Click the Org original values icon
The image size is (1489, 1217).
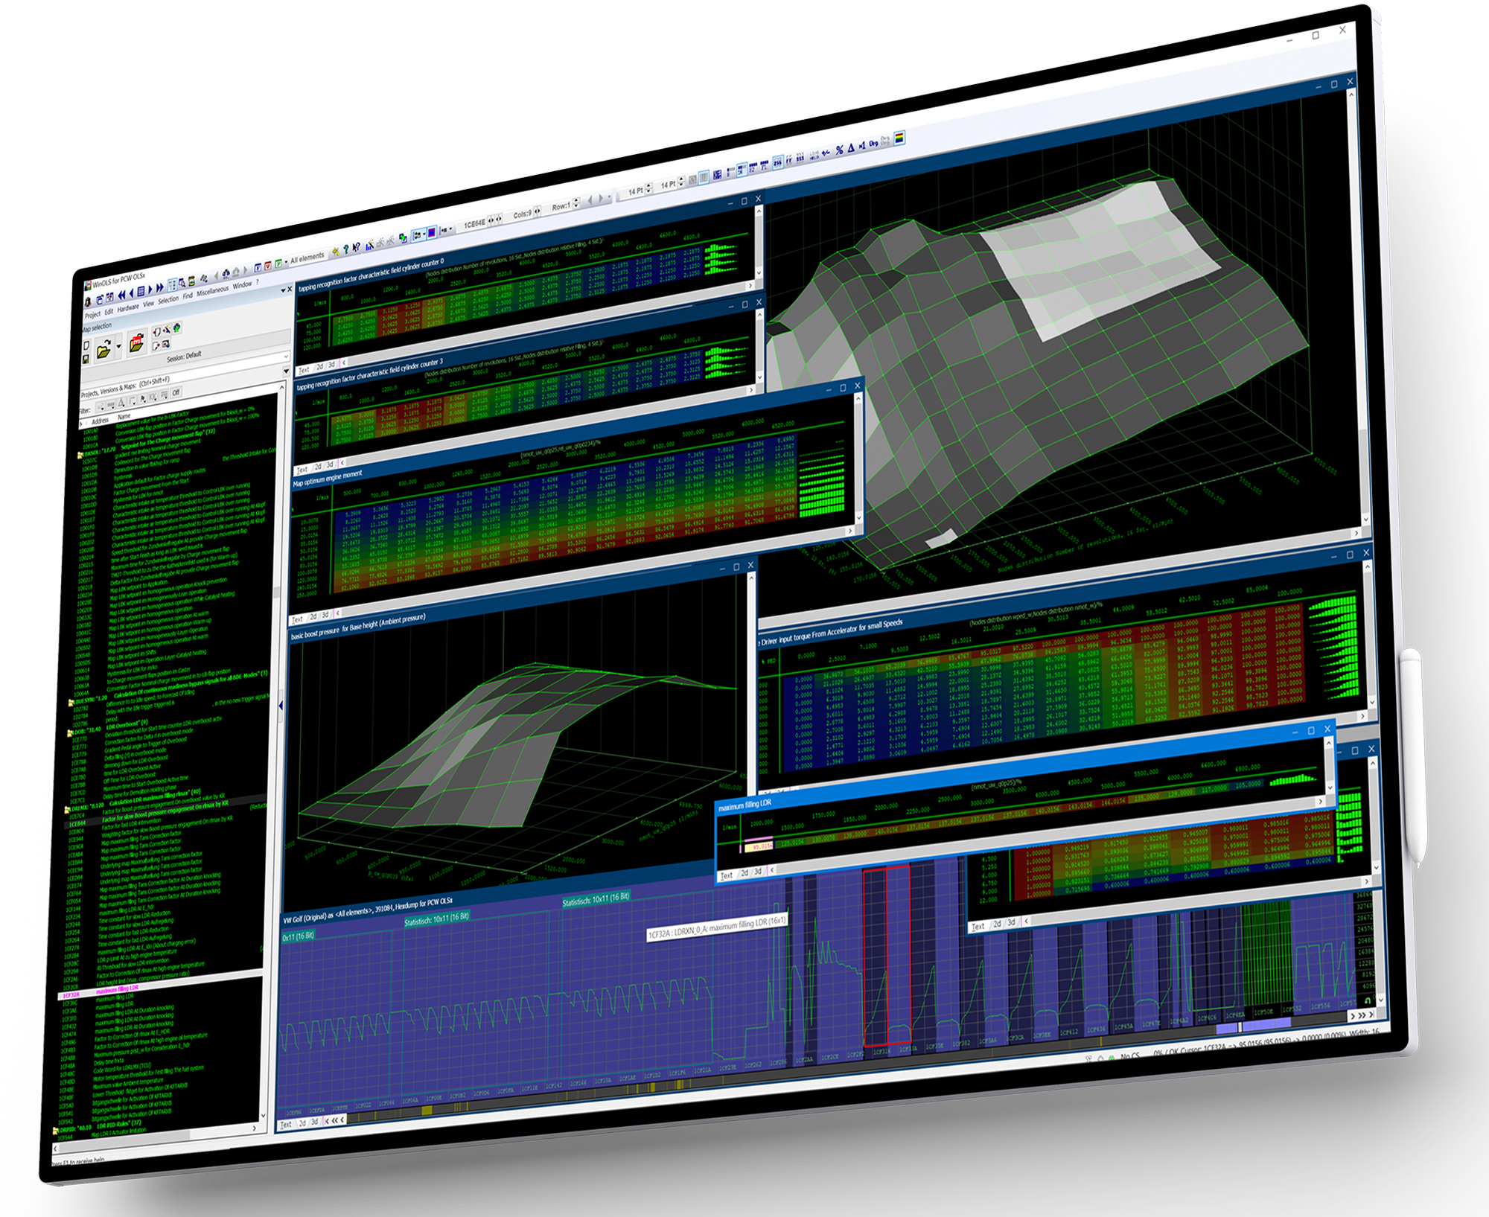point(873,144)
